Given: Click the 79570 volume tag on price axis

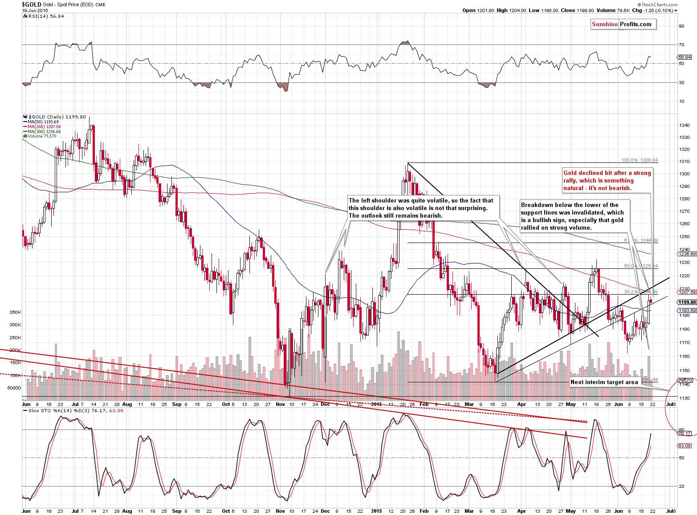Looking at the screenshot, I should [685, 381].
